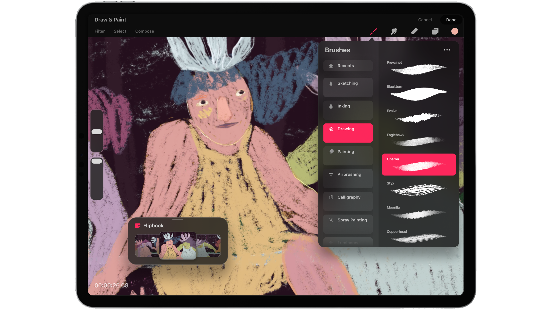Select the Layers panel icon
Image resolution: width=552 pixels, height=310 pixels.
(435, 31)
